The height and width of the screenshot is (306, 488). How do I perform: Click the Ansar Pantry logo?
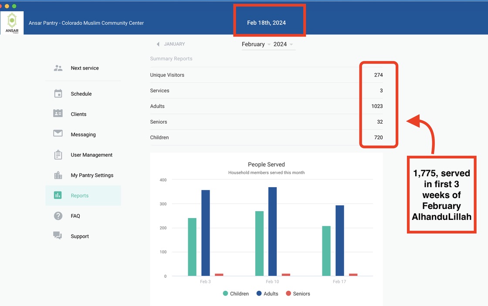coord(12,23)
